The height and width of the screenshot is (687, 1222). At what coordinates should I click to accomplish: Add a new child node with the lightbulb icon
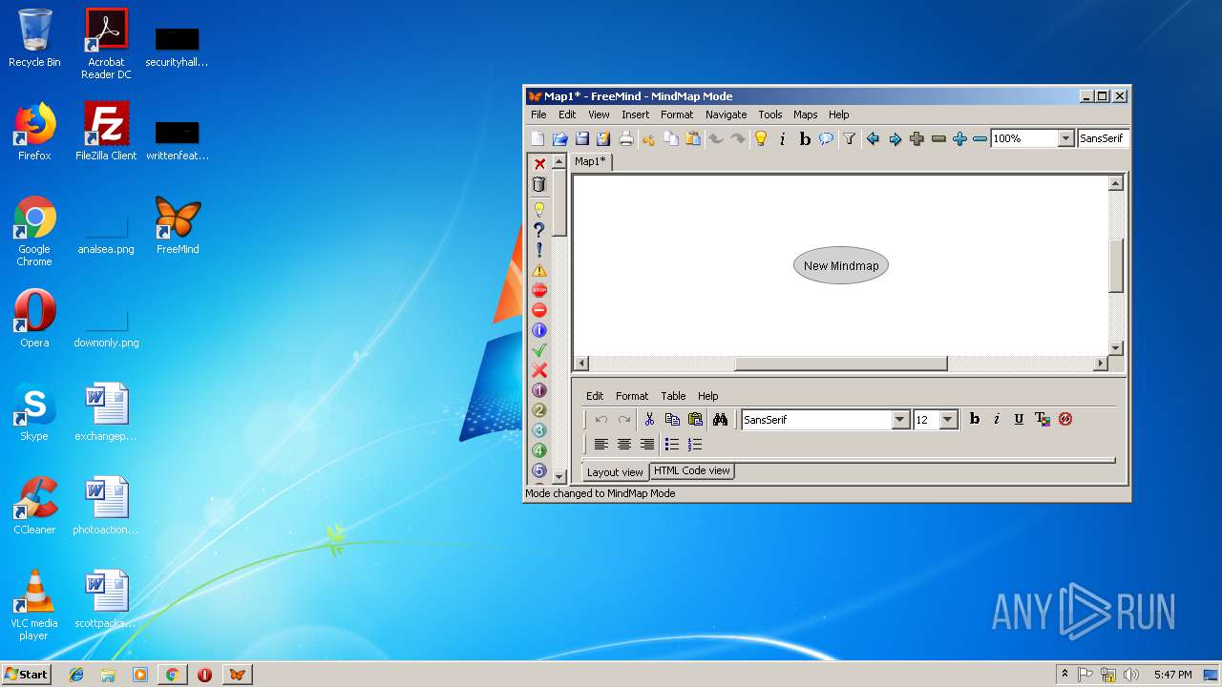click(761, 139)
